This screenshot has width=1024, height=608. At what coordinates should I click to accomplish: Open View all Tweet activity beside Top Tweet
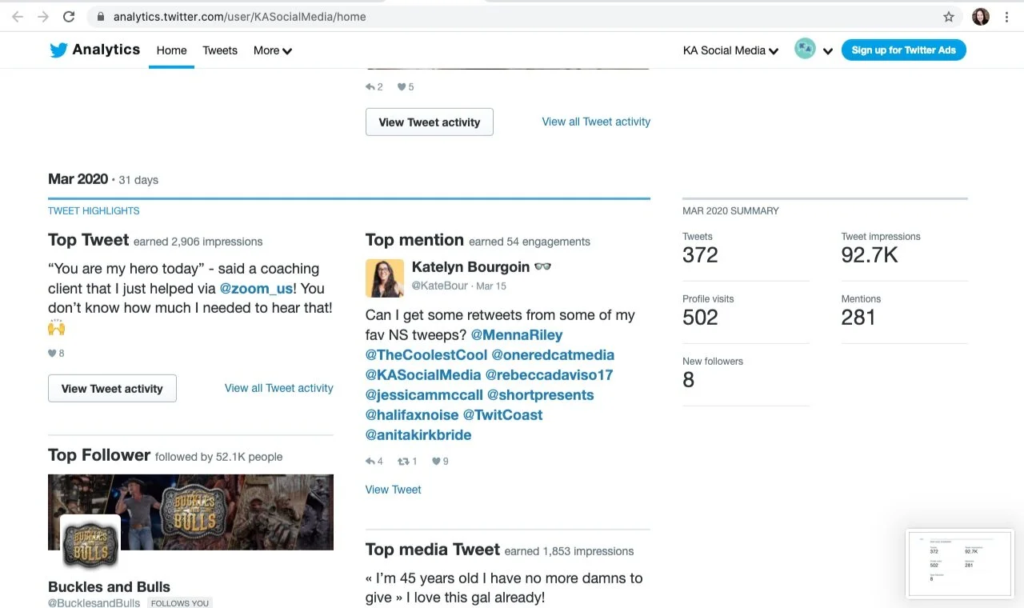[x=278, y=388]
